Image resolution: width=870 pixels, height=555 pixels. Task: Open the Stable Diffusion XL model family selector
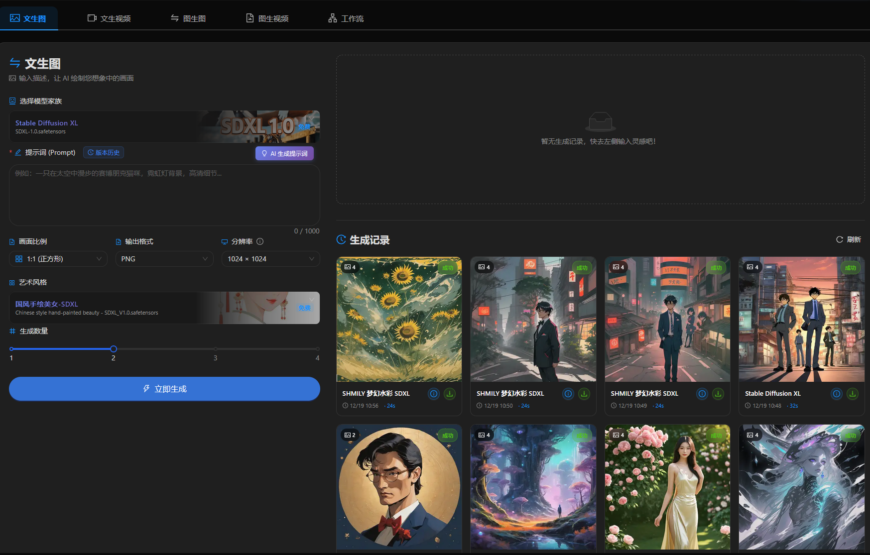tap(164, 126)
